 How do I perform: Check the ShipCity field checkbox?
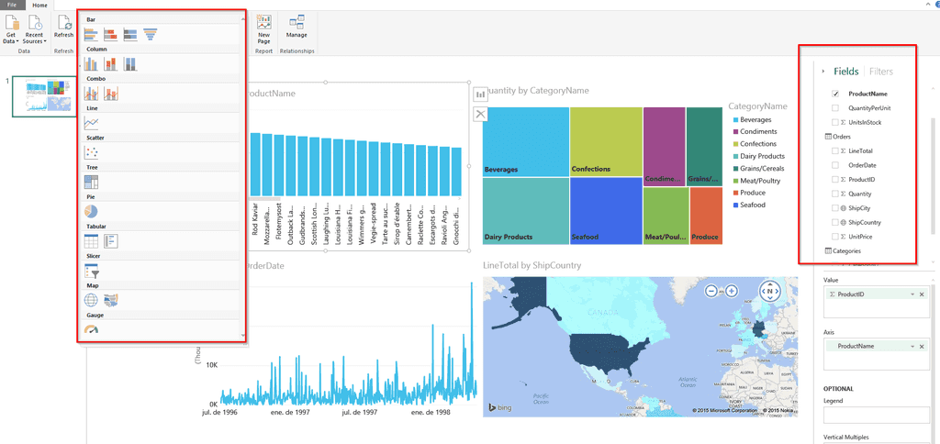pyautogui.click(x=835, y=208)
